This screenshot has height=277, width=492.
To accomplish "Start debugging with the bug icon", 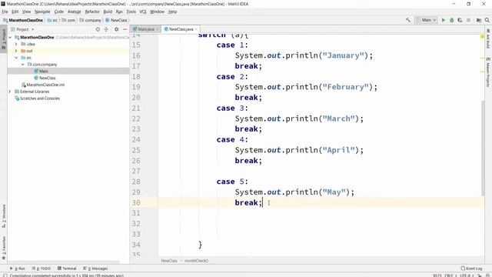I will click(451, 20).
